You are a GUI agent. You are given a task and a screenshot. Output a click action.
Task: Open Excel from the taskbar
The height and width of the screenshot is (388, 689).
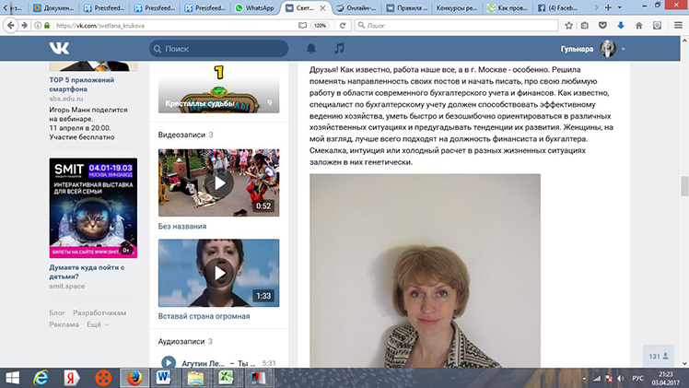[x=226, y=378]
